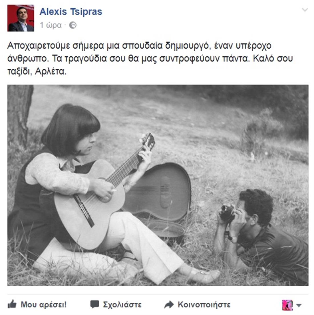This screenshot has width=314, height=315.
Task: Click the thumbs-up like icon
Action: point(12,304)
